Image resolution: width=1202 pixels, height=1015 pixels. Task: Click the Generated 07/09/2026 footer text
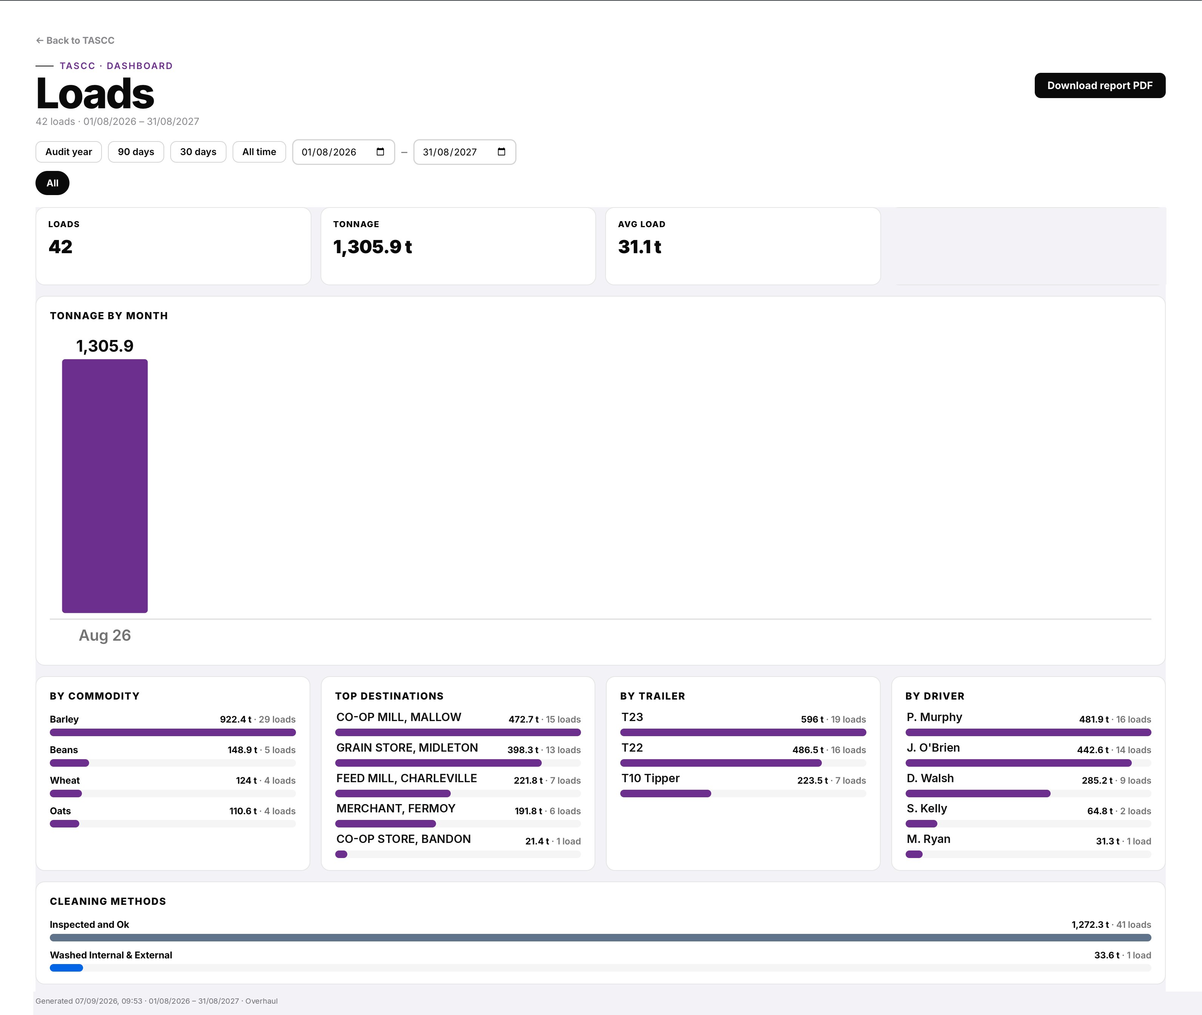(157, 1001)
